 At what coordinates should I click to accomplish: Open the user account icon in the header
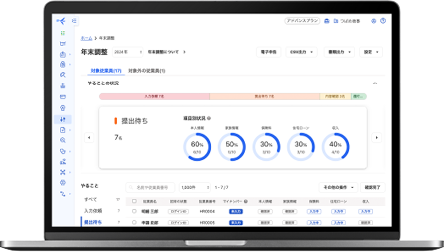coord(373,21)
